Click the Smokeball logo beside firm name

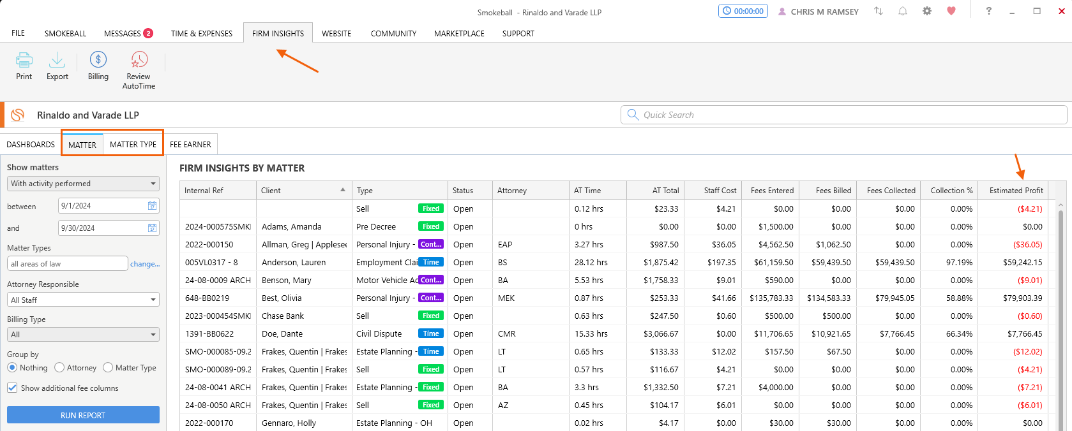click(x=18, y=115)
